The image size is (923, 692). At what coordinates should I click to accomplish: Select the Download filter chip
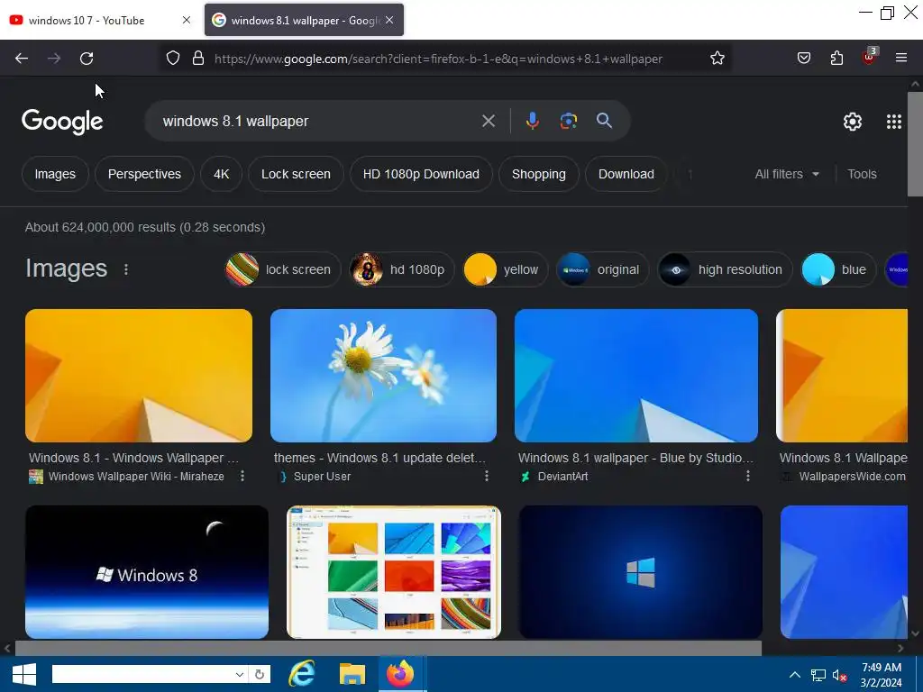click(x=626, y=174)
